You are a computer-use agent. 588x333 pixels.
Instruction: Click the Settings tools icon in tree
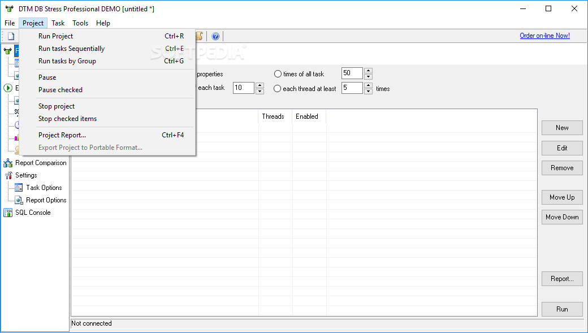8,175
